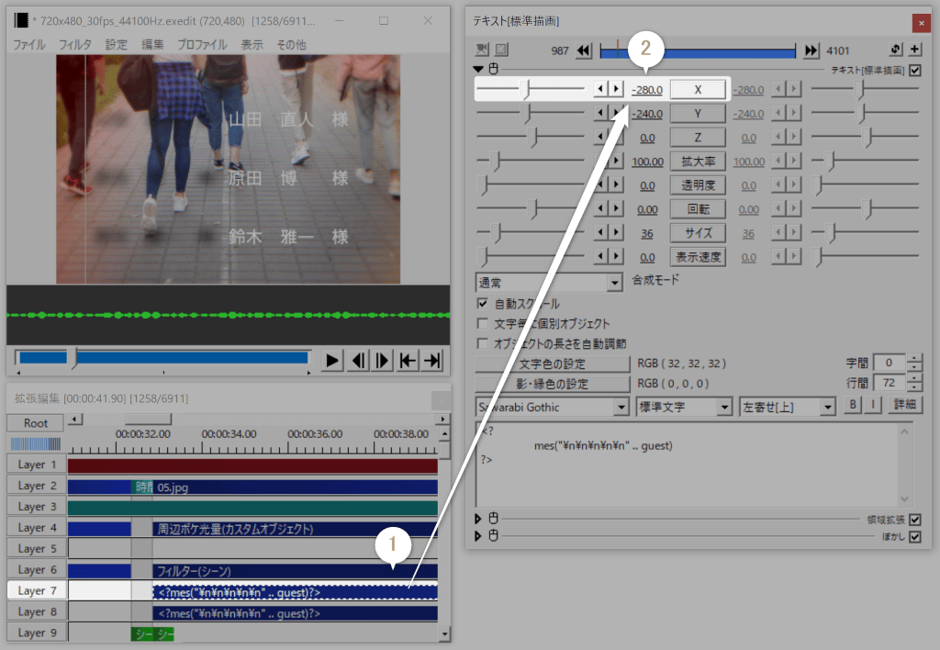Click the 拡大率 parameter button
Screen dimensions: 940x650
(698, 162)
